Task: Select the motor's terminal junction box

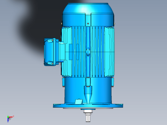Action: pos(51,52)
